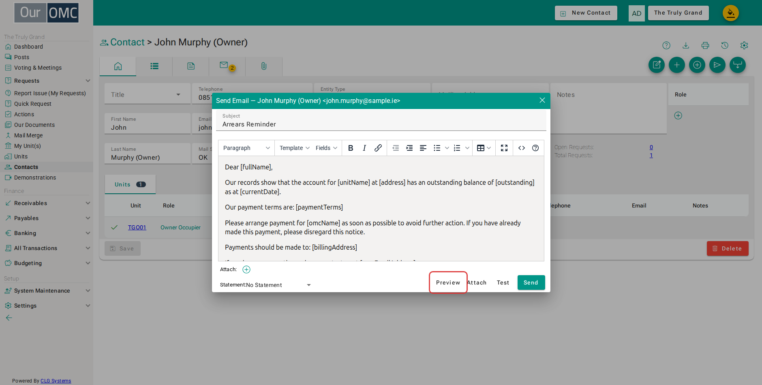This screenshot has width=762, height=385.
Task: Decrease indent in the email editor
Action: pos(396,148)
